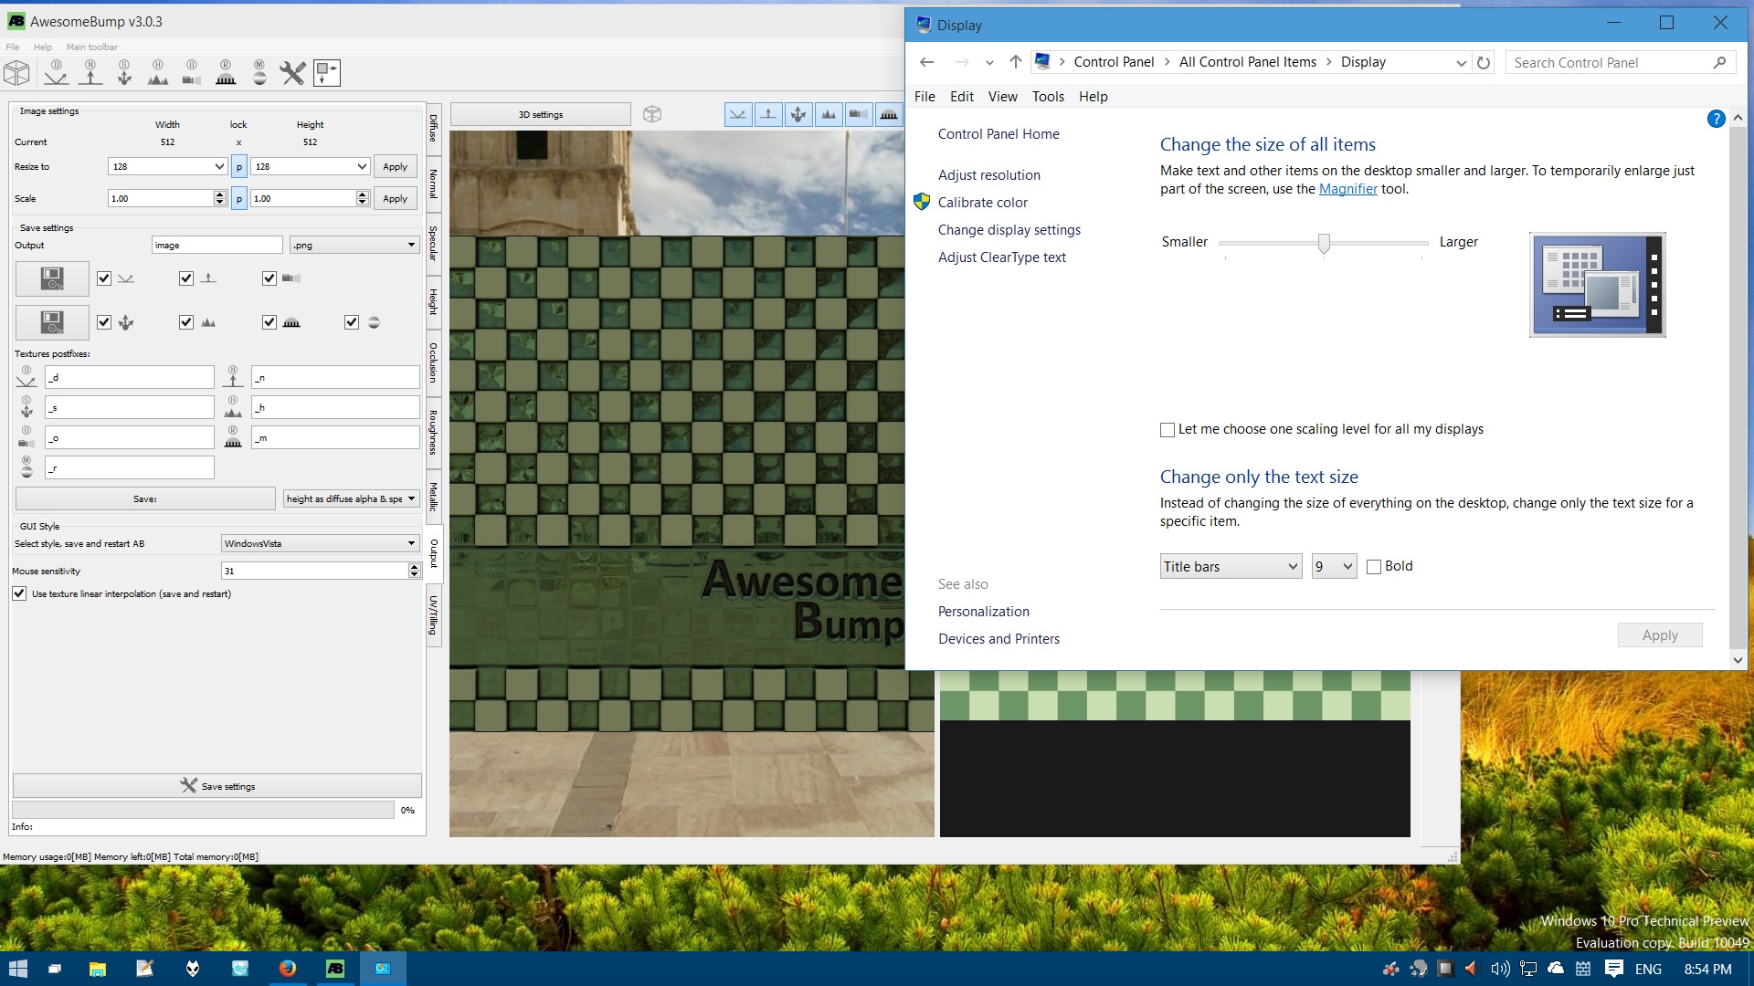
Task: Select the Metallic (M) sphere toolbar icon
Action: tap(259, 73)
